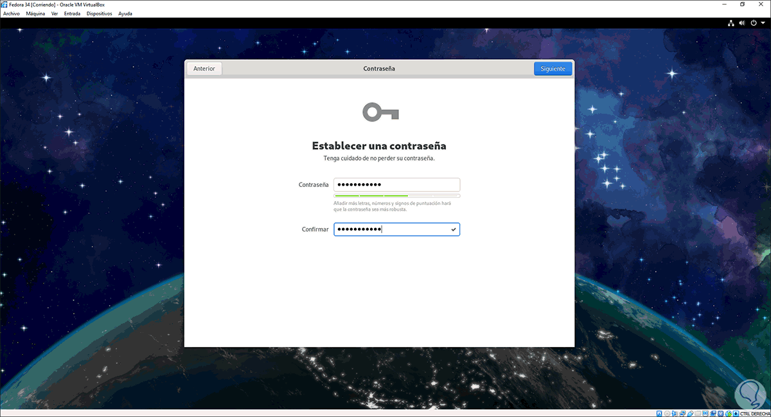This screenshot has height=417, width=771.
Task: Click the VirtualBox window icon in title bar
Action: tap(4, 4)
